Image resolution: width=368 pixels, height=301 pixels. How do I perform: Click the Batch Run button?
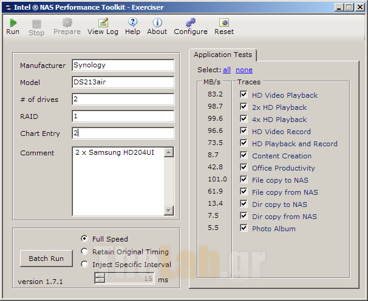click(x=46, y=259)
